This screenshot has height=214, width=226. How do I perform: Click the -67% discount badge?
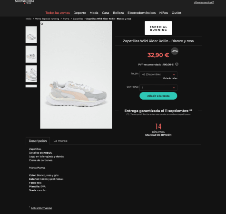coord(175,51)
